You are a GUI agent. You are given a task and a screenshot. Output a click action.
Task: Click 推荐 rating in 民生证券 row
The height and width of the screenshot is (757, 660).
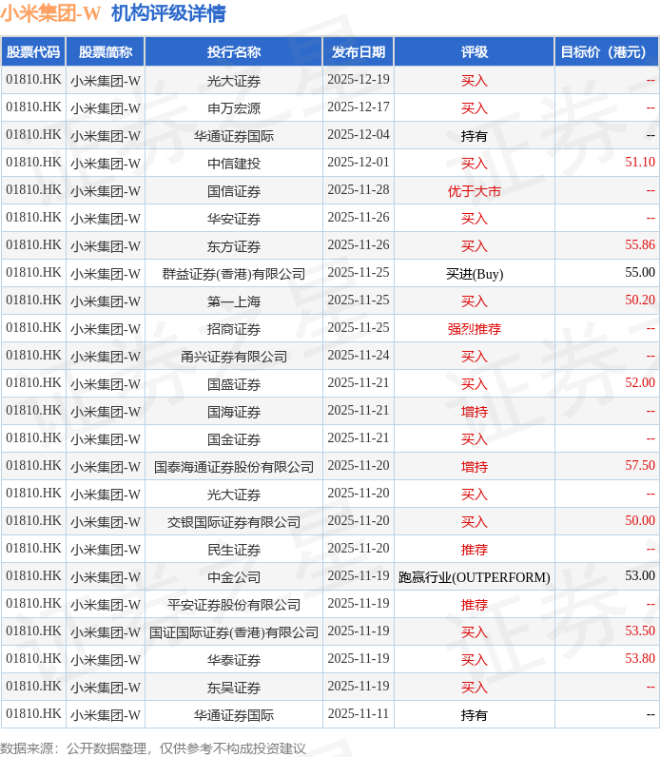(475, 550)
